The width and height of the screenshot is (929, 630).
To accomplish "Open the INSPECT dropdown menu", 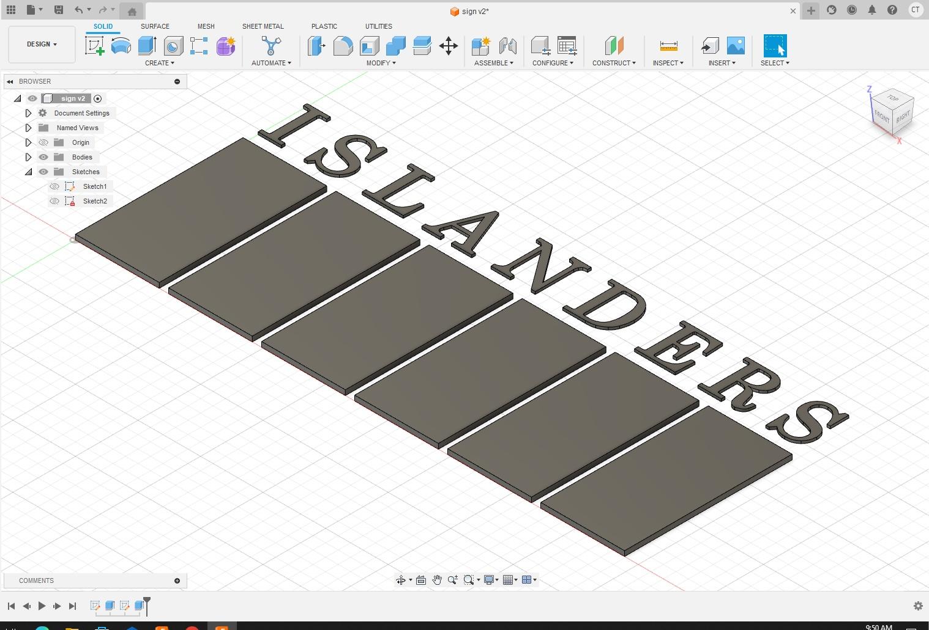I will [x=668, y=63].
